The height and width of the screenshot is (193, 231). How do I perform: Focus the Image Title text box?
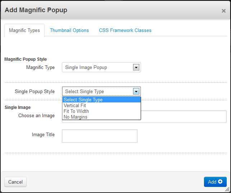[100, 136]
